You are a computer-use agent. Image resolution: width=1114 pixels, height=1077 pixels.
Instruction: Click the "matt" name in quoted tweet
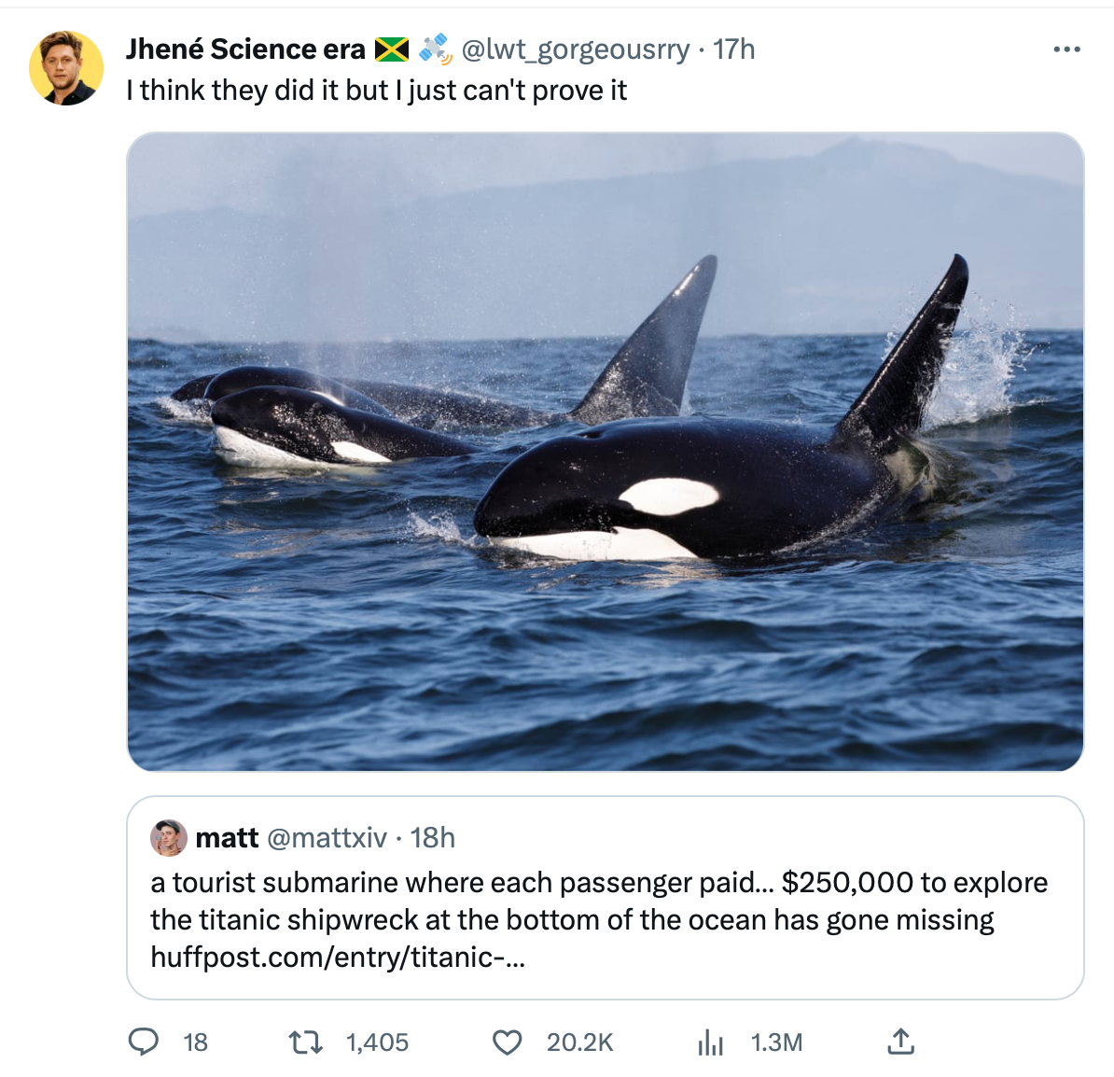(x=227, y=838)
